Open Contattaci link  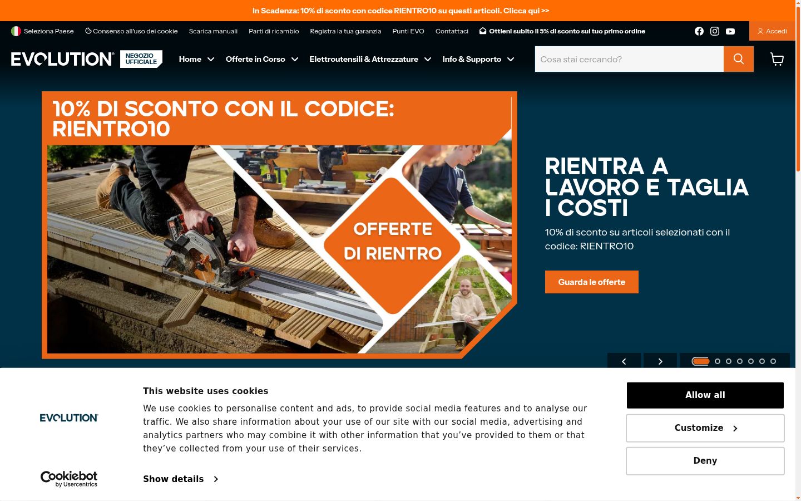452,31
